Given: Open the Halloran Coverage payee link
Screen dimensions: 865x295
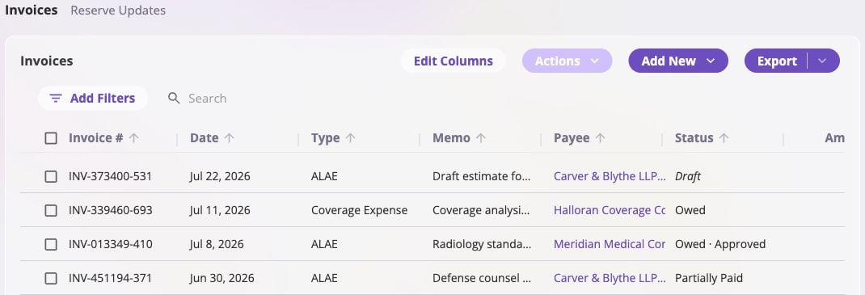Looking at the screenshot, I should click(x=610, y=210).
